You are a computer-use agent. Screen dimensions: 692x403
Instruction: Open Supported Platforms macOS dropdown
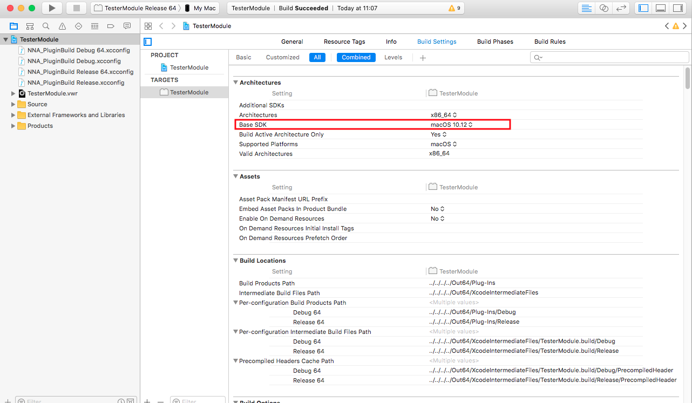(x=444, y=144)
